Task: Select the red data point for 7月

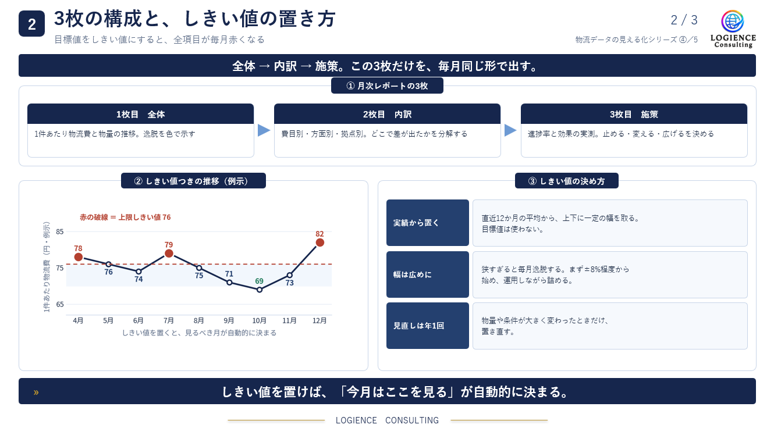Action: tap(169, 254)
